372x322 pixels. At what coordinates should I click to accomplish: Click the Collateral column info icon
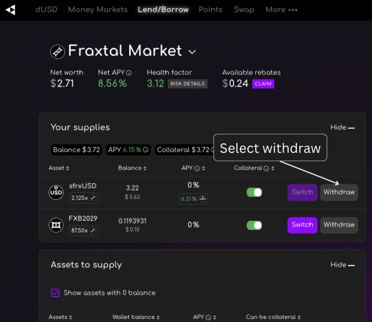click(x=266, y=168)
